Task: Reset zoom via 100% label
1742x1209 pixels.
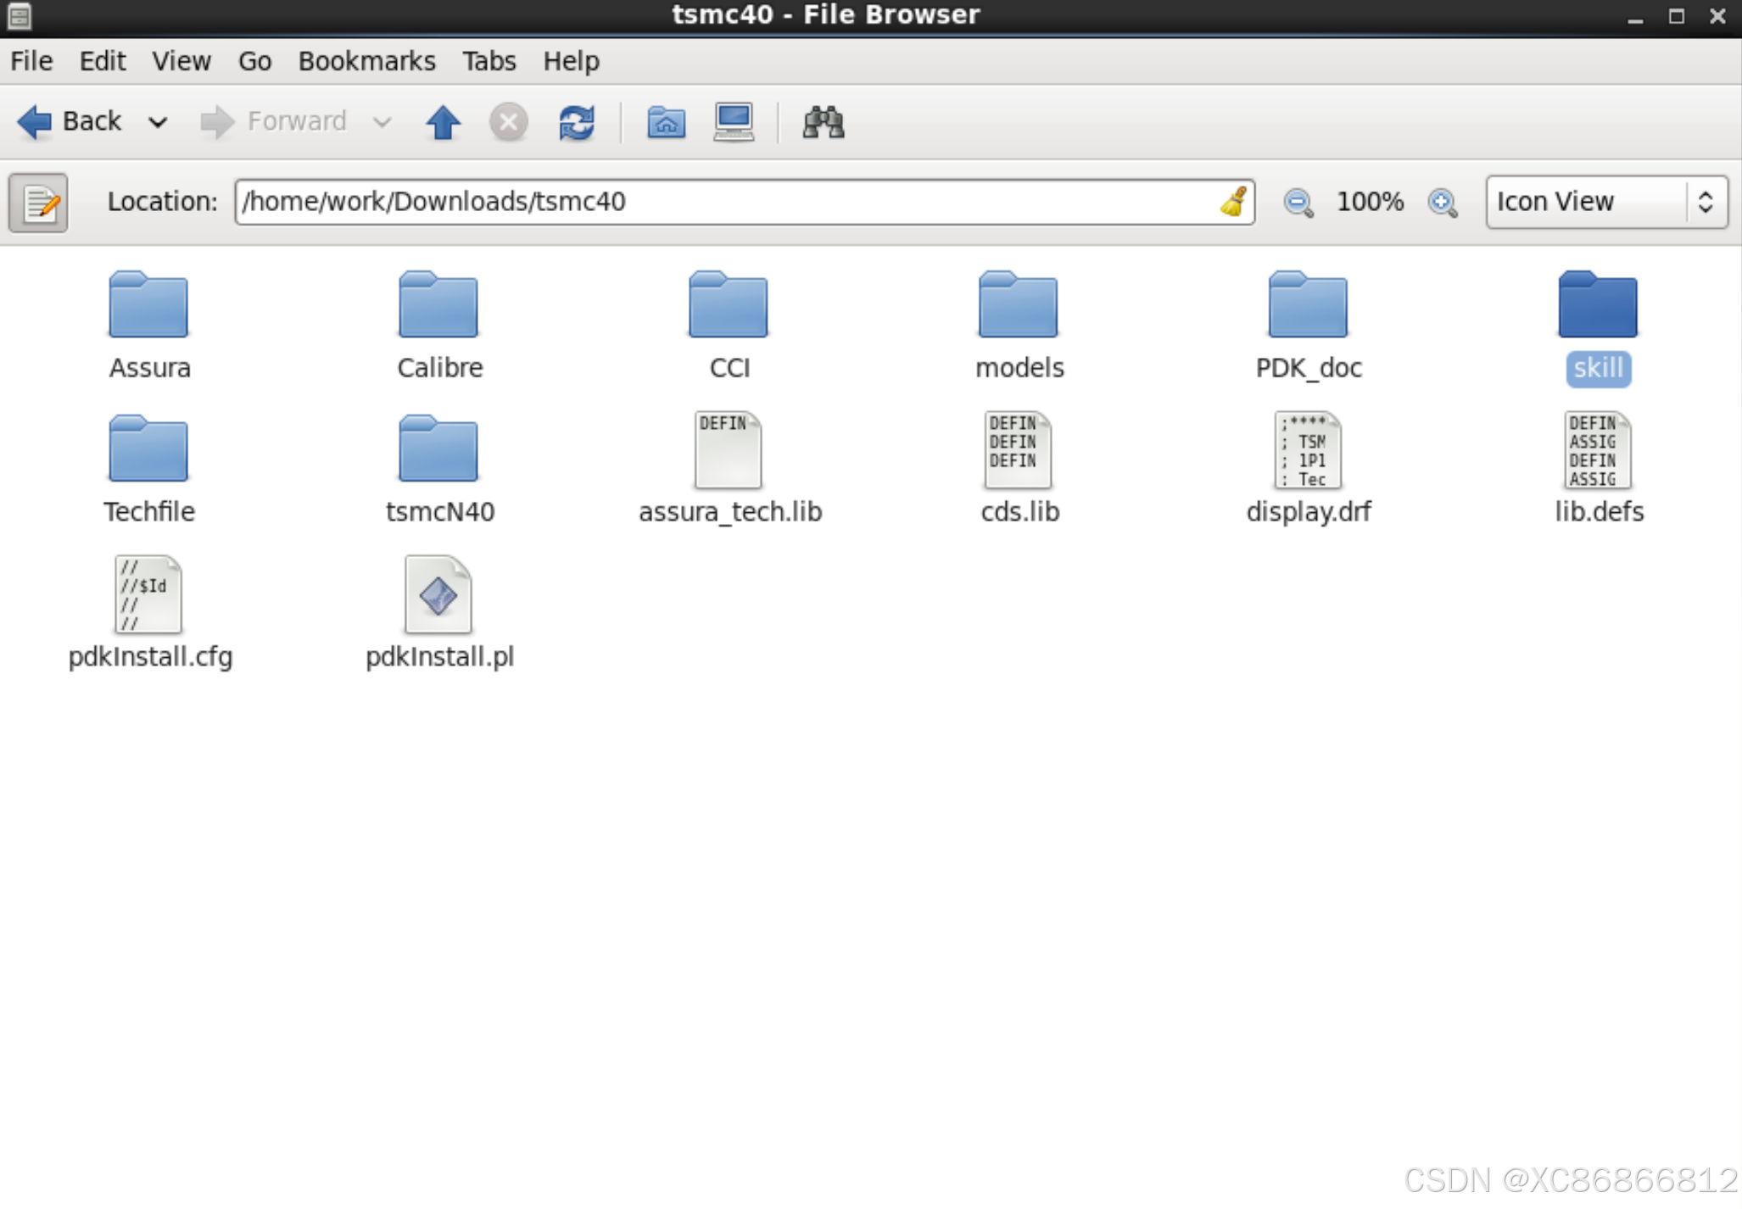Action: point(1370,202)
